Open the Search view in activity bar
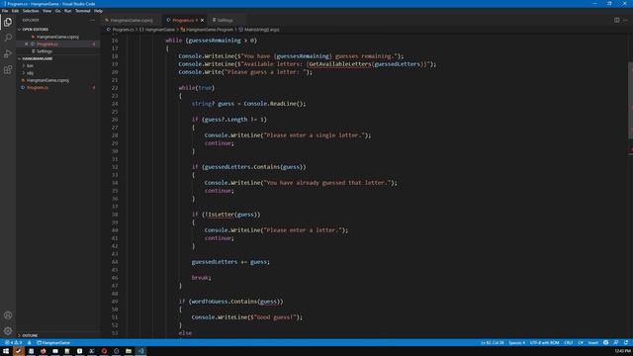The image size is (633, 356). click(x=8, y=38)
